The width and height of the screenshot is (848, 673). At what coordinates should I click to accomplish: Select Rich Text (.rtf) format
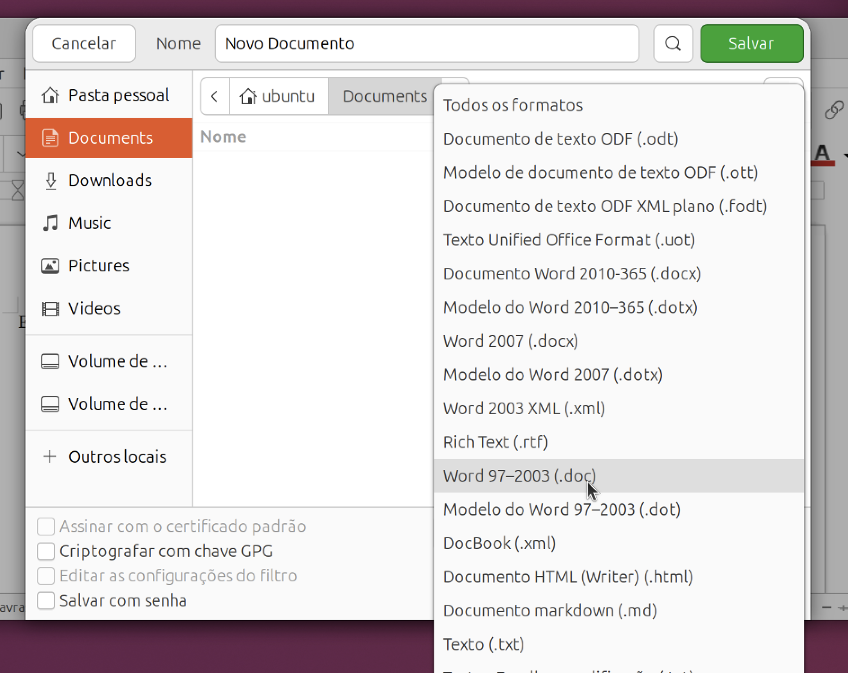pos(619,442)
